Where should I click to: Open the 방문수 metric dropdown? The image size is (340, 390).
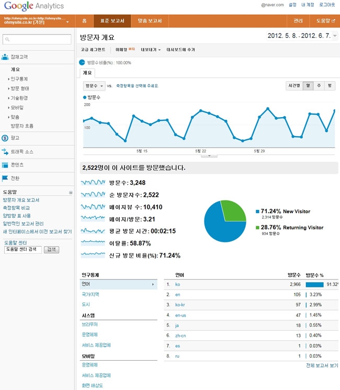coord(94,86)
